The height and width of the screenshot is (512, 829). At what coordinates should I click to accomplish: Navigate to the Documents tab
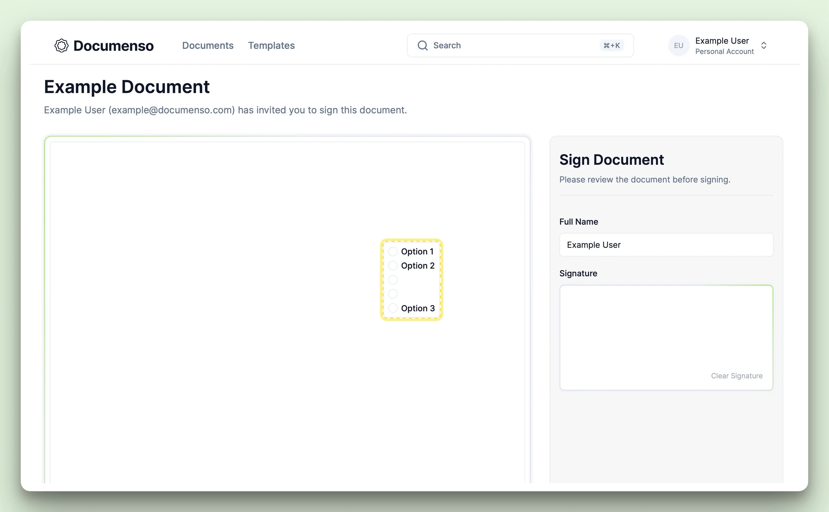[208, 45]
